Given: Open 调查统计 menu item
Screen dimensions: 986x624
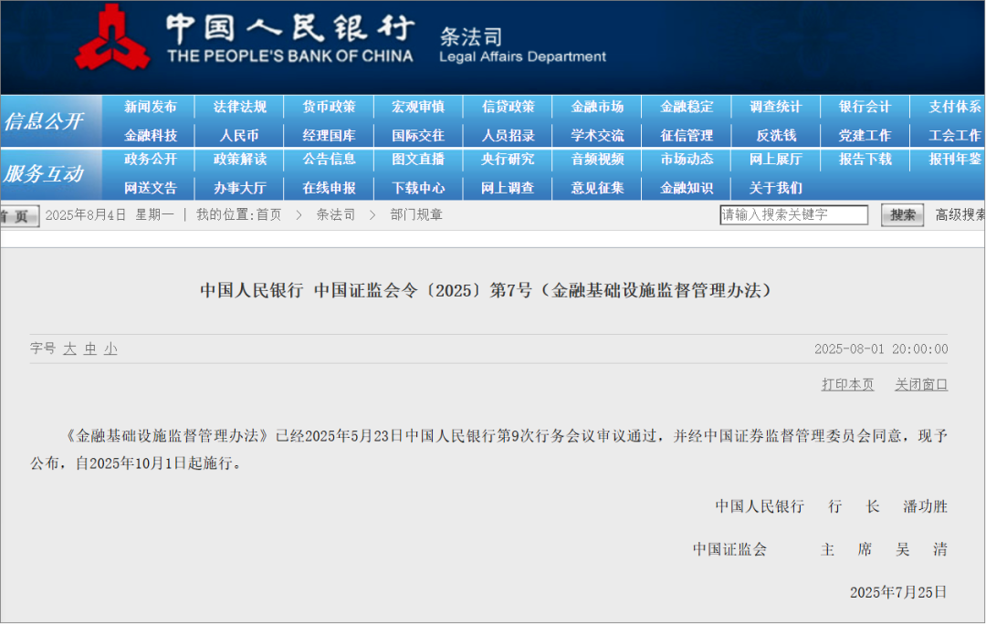Looking at the screenshot, I should click(x=775, y=107).
